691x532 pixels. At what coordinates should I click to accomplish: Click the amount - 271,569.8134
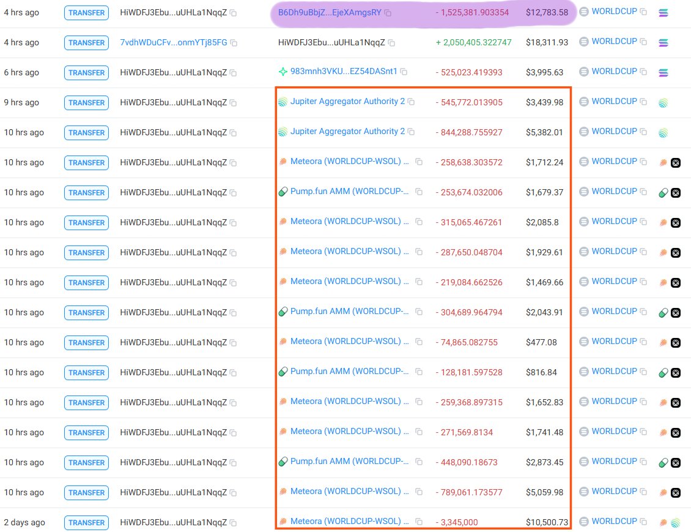464,432
